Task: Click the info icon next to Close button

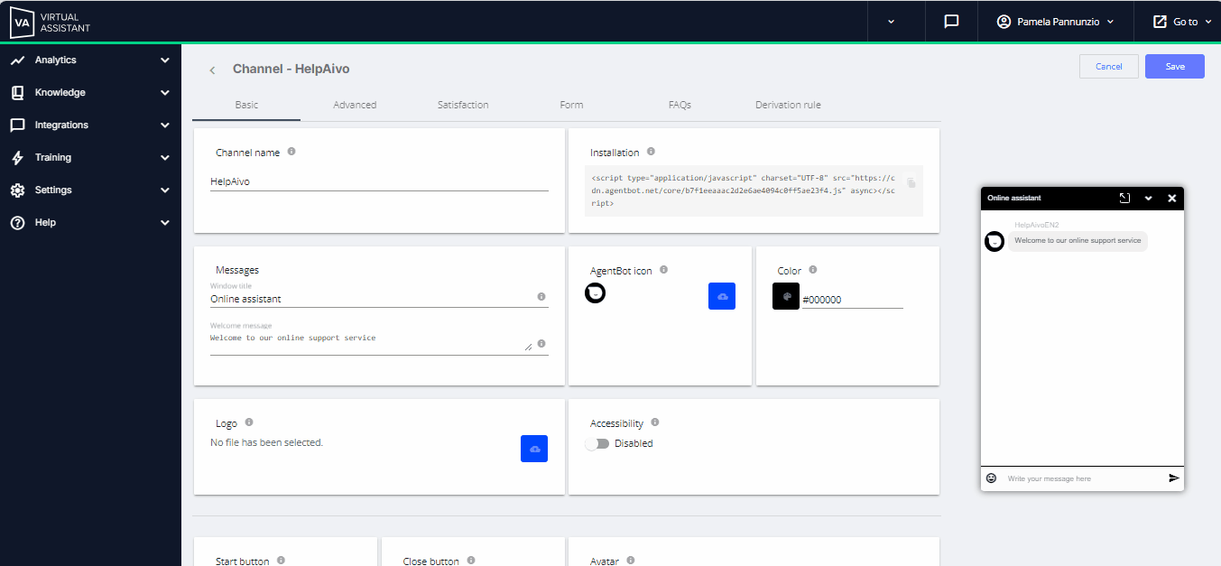Action: pos(470,561)
